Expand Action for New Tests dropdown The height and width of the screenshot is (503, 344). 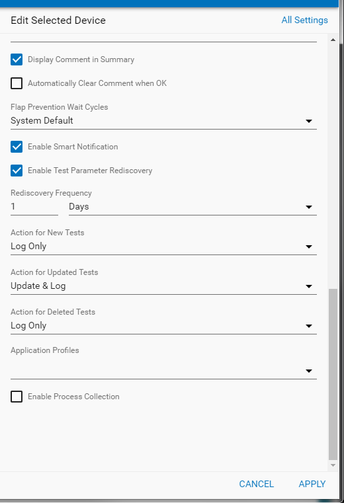point(163,247)
